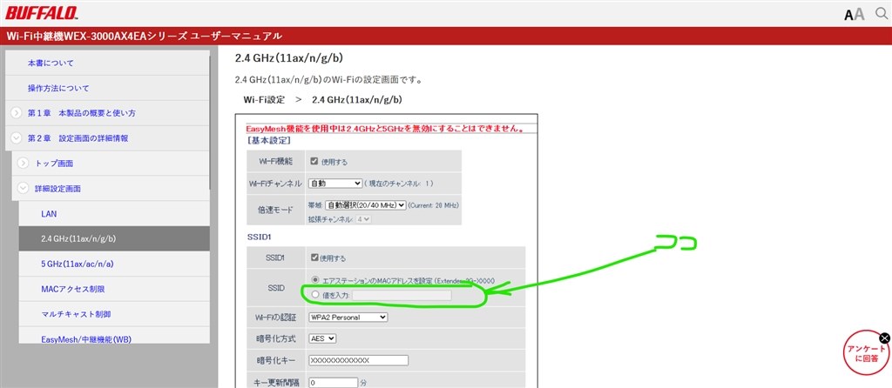Collapse chapter 2 chevron 第2章

17,138
